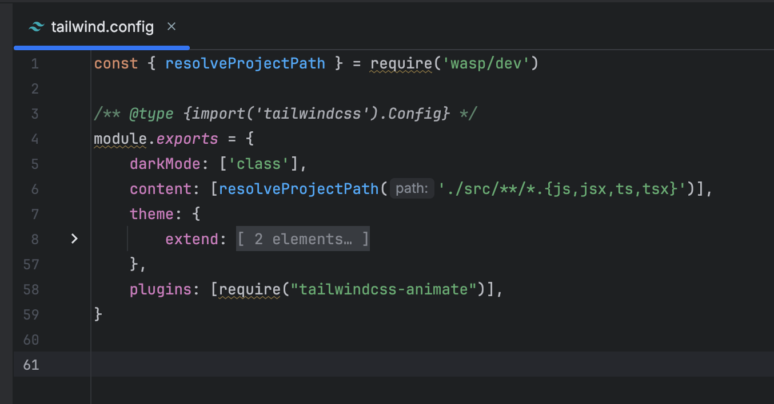774x404 pixels.
Task: Close the tailwind.config tab
Action: pos(171,26)
